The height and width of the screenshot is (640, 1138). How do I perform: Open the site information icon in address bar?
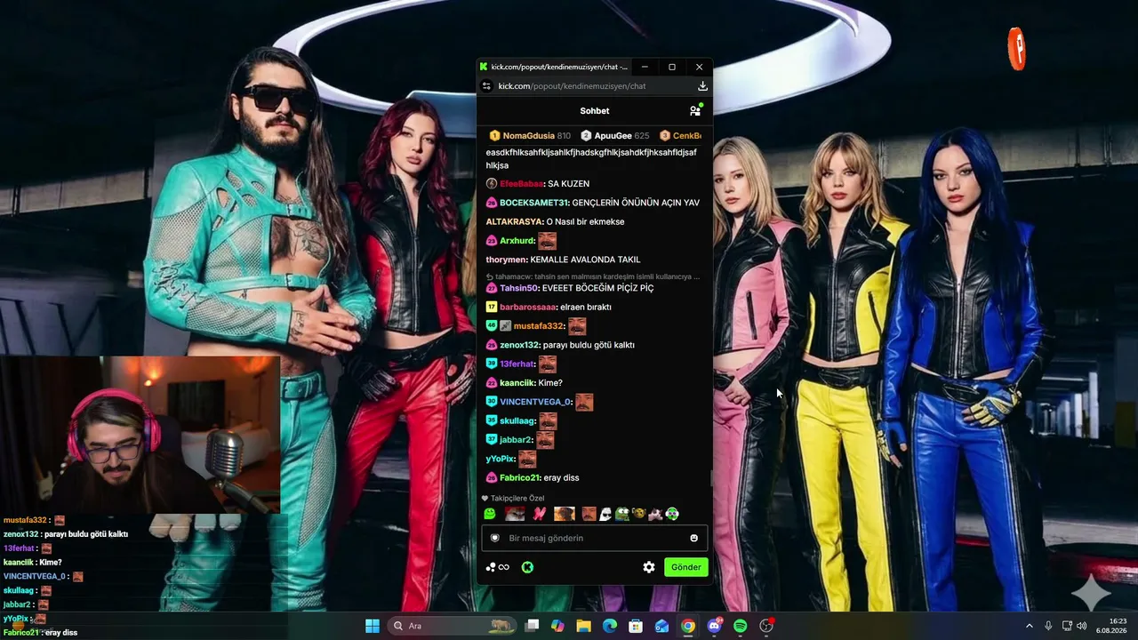pyautogui.click(x=486, y=86)
